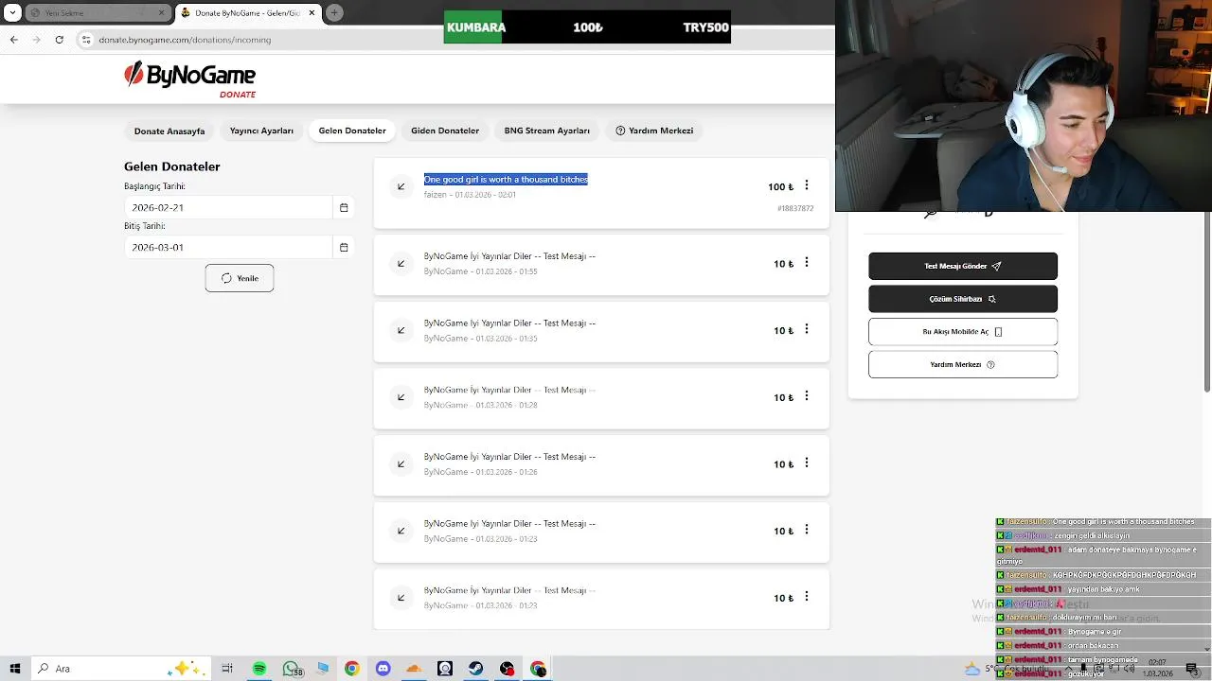Click the donation ID #18837872

point(795,208)
